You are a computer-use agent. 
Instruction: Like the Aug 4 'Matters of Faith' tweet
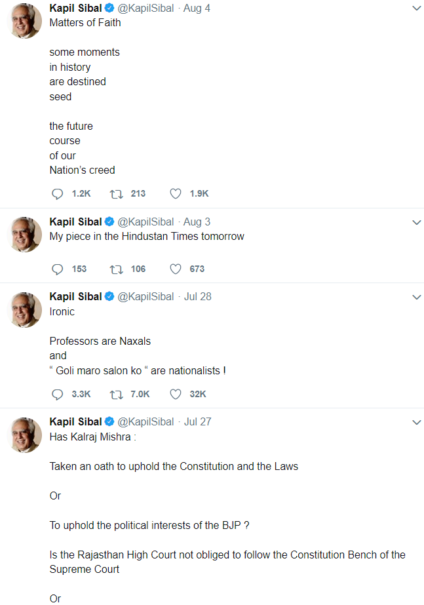tap(175, 194)
